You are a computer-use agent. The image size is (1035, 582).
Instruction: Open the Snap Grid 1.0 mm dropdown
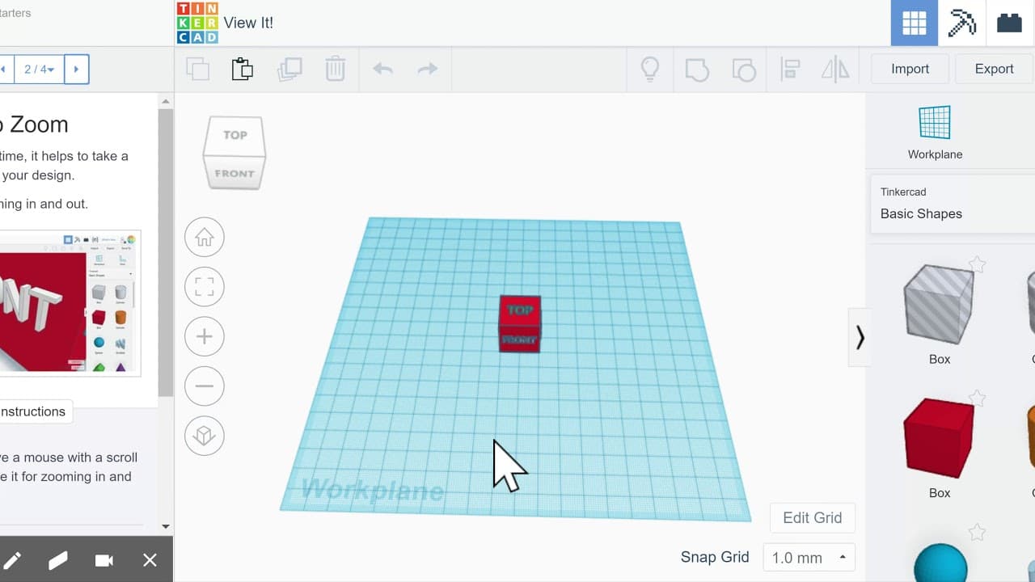click(x=809, y=558)
